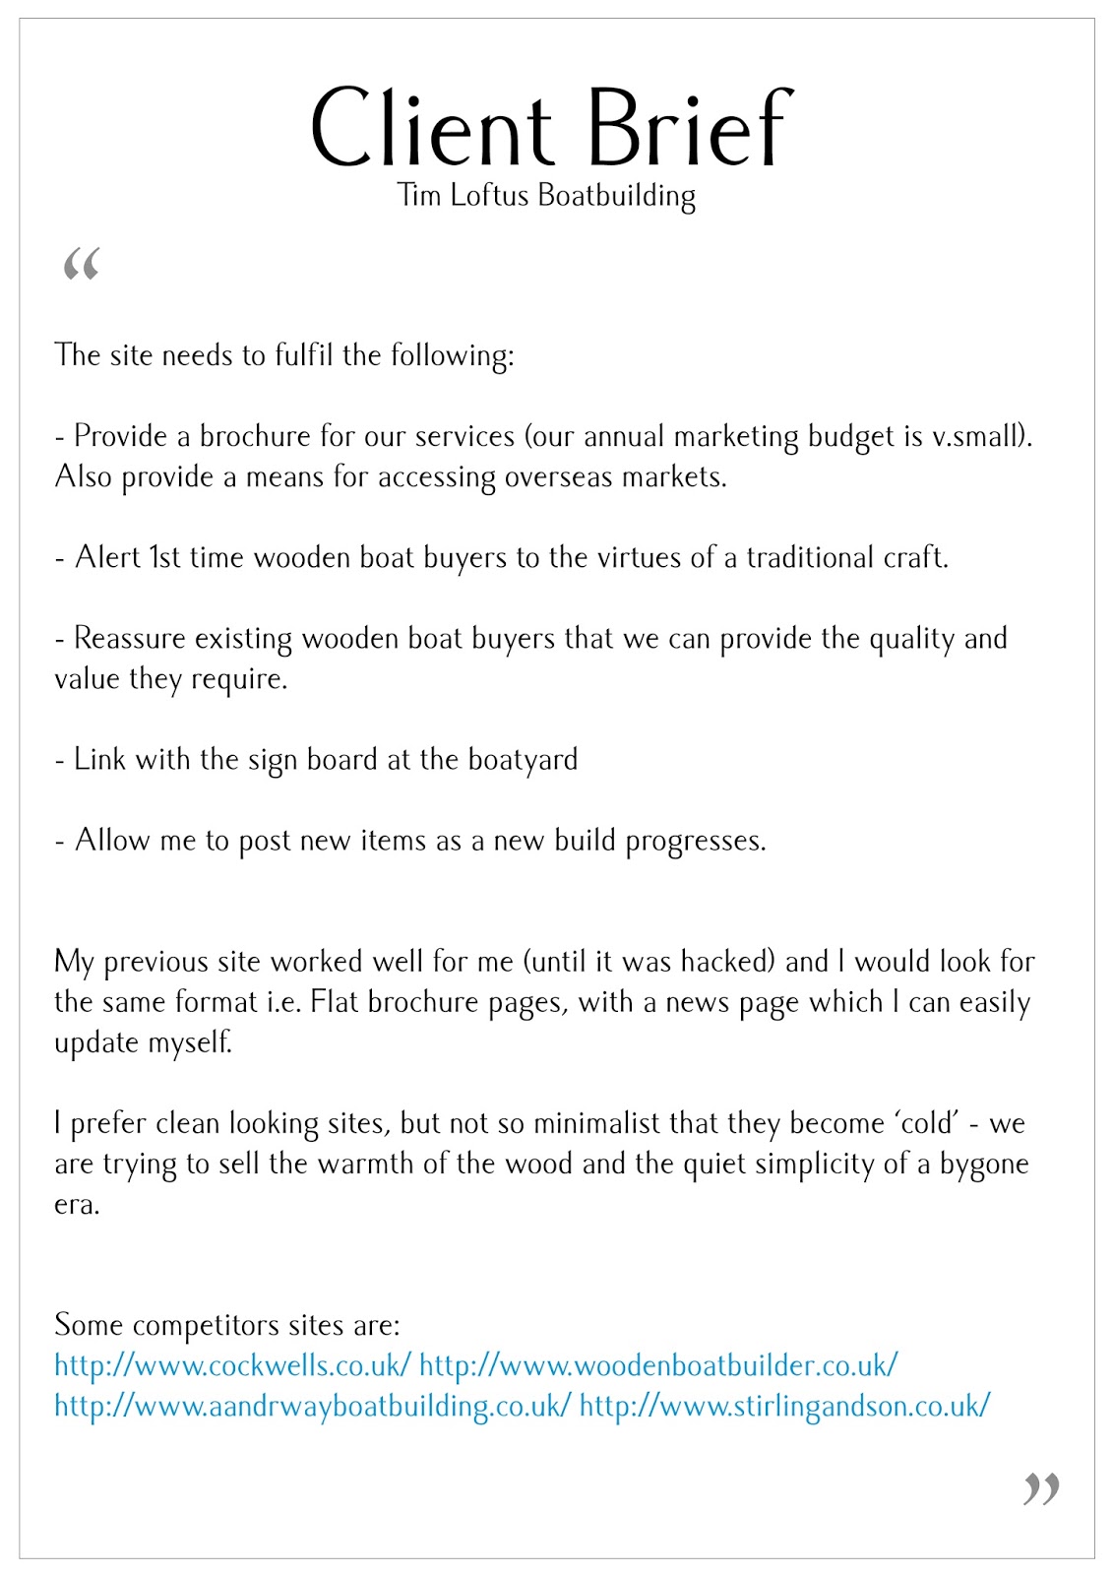
Task: Click the "My previous site worked well" line
Action: tap(544, 961)
